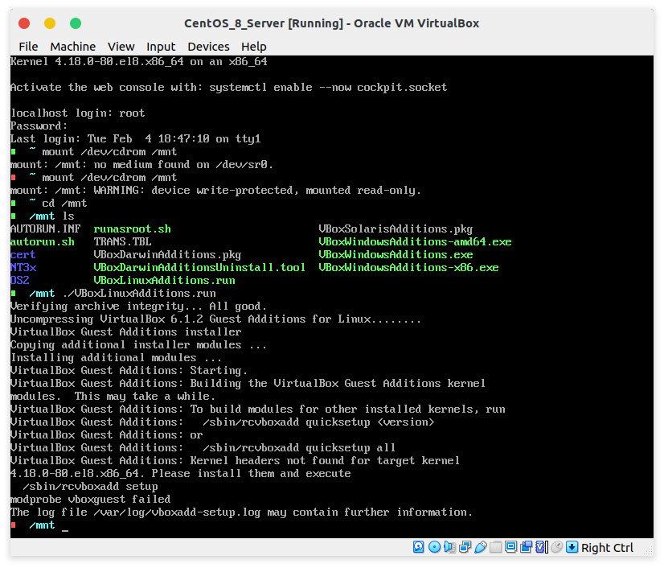Click the hard disk activity indicator icon
This screenshot has width=664, height=568.
tap(418, 547)
